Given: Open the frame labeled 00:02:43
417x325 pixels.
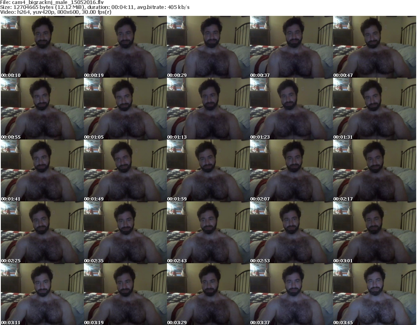Looking at the screenshot, I should 208,233.
